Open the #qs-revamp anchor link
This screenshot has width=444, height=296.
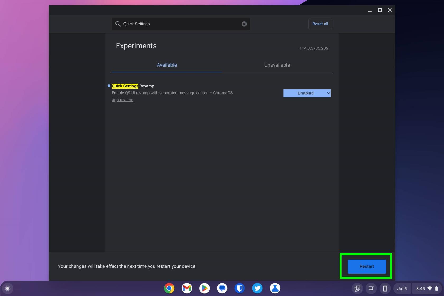(x=123, y=100)
